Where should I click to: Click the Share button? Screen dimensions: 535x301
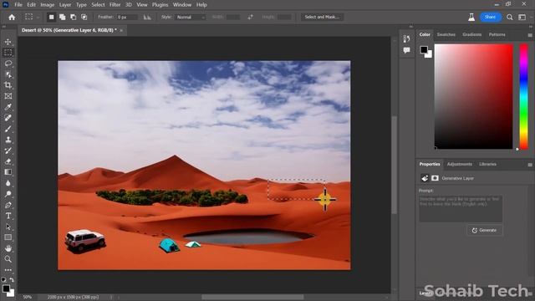491,17
